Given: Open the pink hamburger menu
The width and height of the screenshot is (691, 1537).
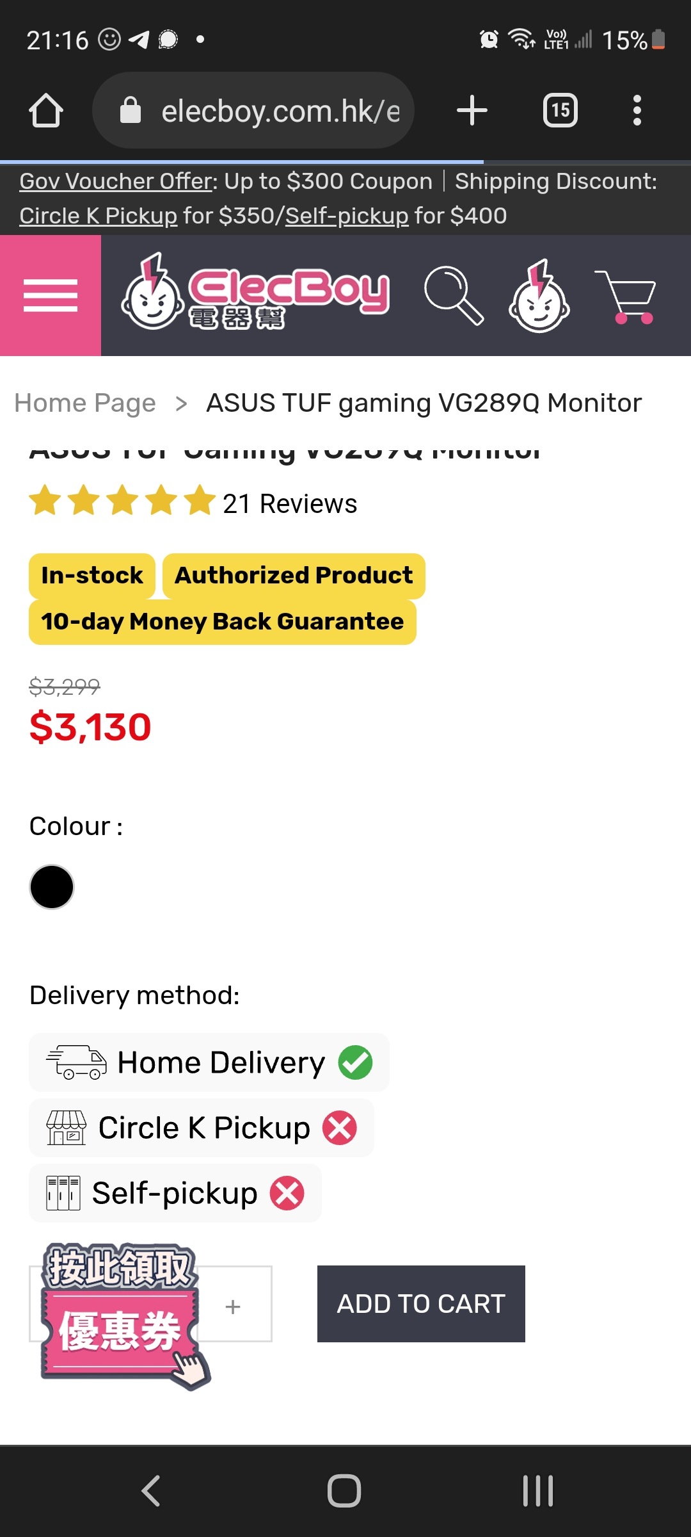Looking at the screenshot, I should [51, 295].
